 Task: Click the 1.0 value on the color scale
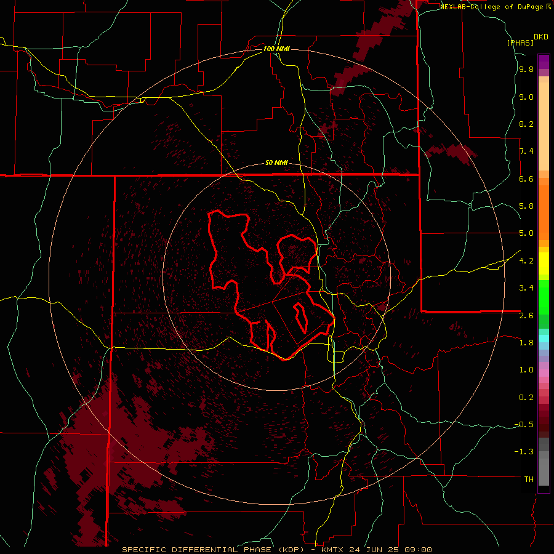[x=526, y=370]
